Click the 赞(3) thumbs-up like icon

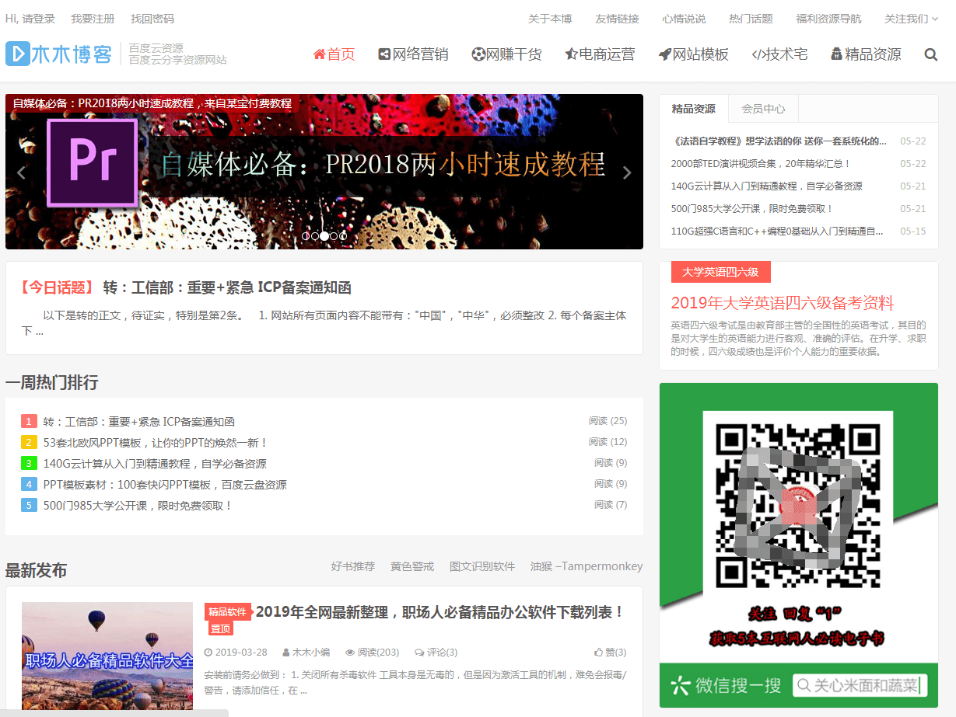click(x=598, y=653)
